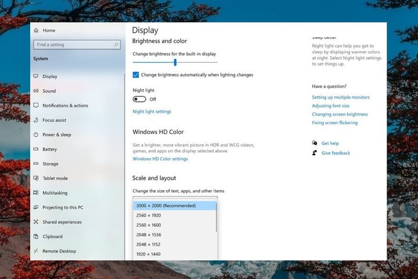The image size is (418, 279).
Task: Click the Give feedback person icon
Action: pos(315,153)
